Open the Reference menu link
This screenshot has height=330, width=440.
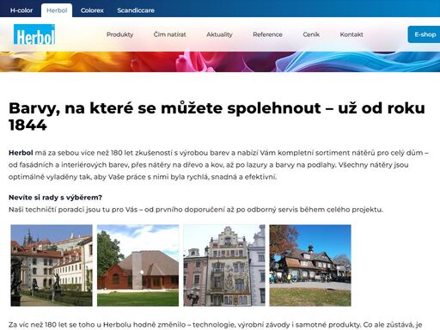pyautogui.click(x=267, y=34)
